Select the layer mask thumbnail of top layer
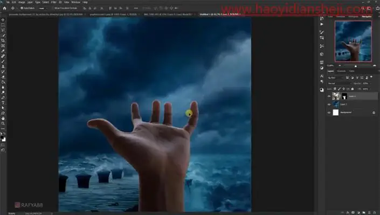This screenshot has height=215, width=380. (344, 96)
